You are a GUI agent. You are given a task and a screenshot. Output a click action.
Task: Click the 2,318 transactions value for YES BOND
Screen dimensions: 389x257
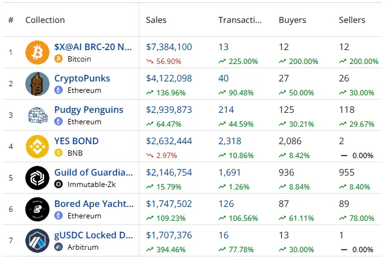pos(230,141)
